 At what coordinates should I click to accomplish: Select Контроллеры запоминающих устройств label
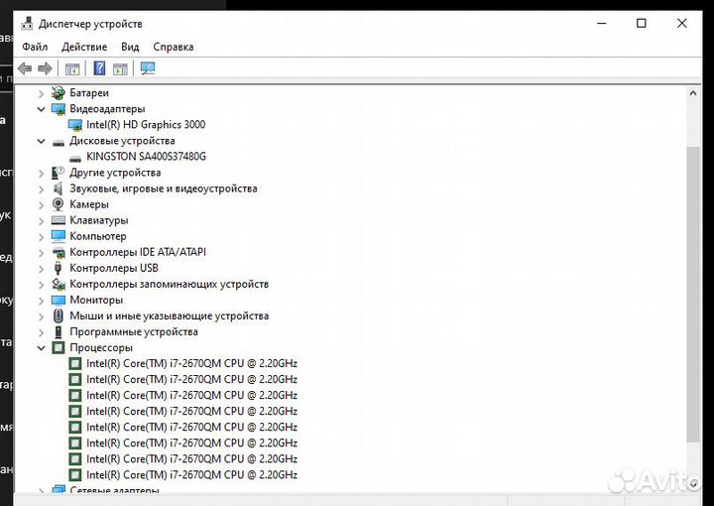click(x=169, y=284)
